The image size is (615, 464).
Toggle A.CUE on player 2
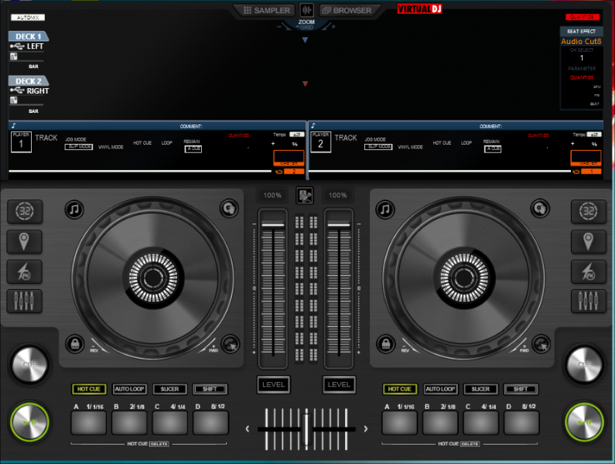click(493, 149)
